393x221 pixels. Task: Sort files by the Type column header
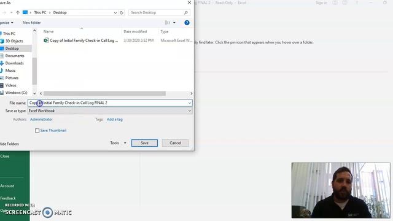[165, 31]
